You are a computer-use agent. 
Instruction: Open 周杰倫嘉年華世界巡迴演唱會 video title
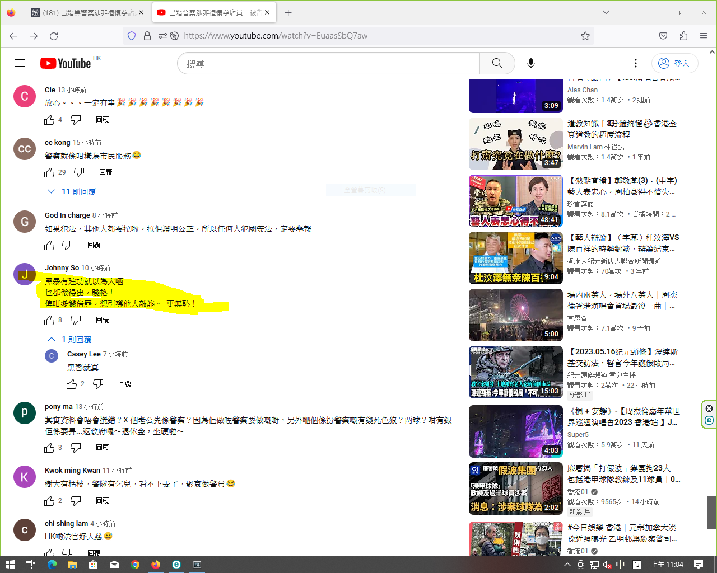click(x=623, y=417)
